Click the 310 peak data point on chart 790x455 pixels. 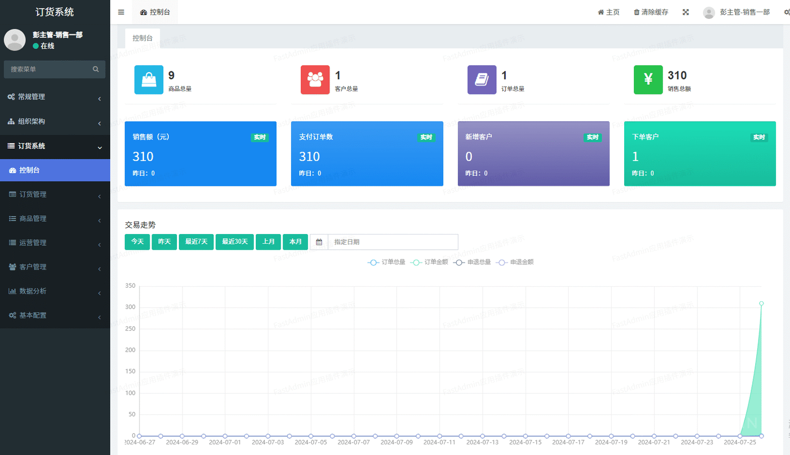point(761,303)
